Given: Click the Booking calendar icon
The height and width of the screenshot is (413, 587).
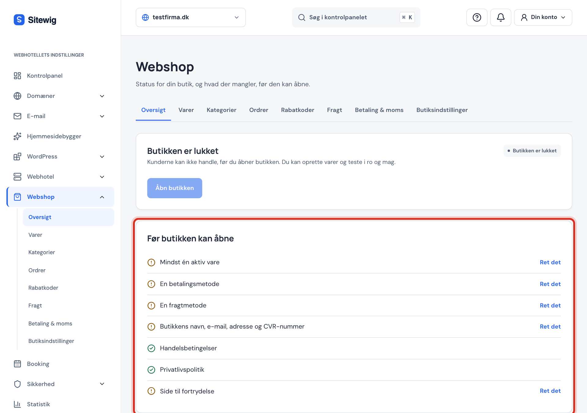Looking at the screenshot, I should [17, 364].
